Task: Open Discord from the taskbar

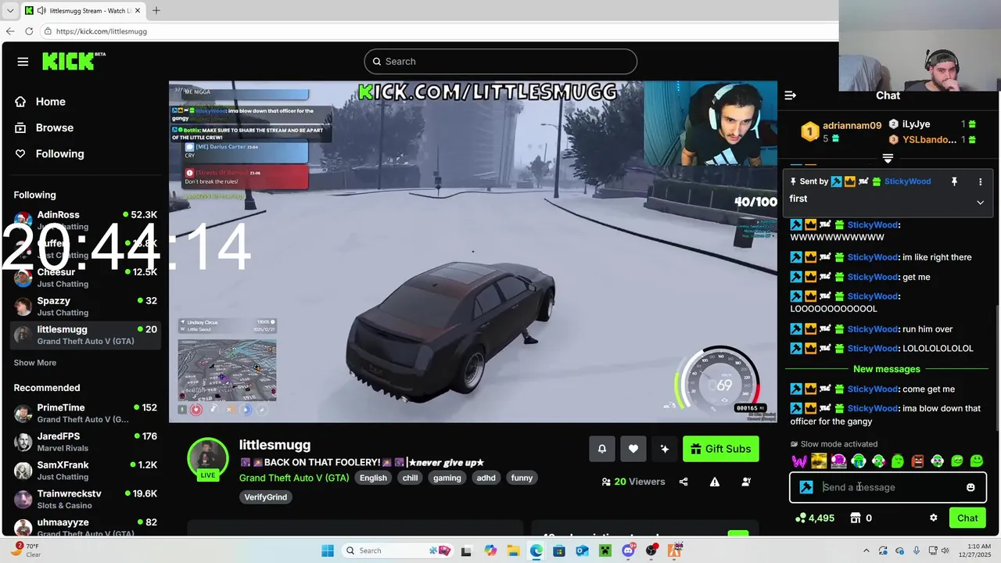Action: (628, 550)
